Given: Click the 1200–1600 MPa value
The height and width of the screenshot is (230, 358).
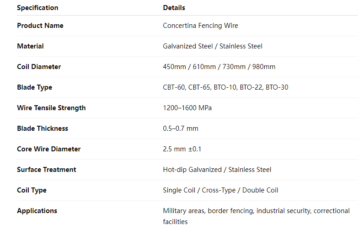Looking at the screenshot, I should pos(187,108).
